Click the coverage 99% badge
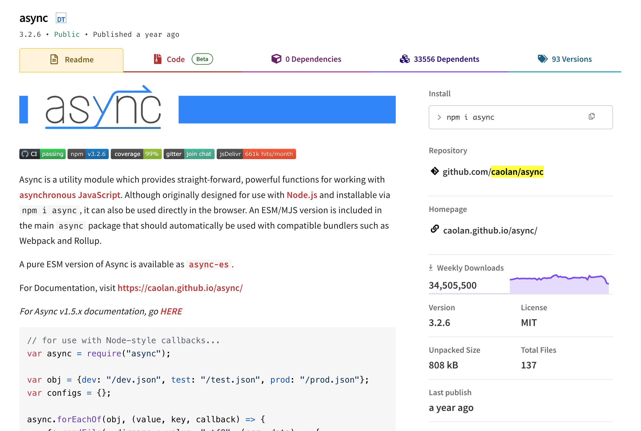 (136, 154)
